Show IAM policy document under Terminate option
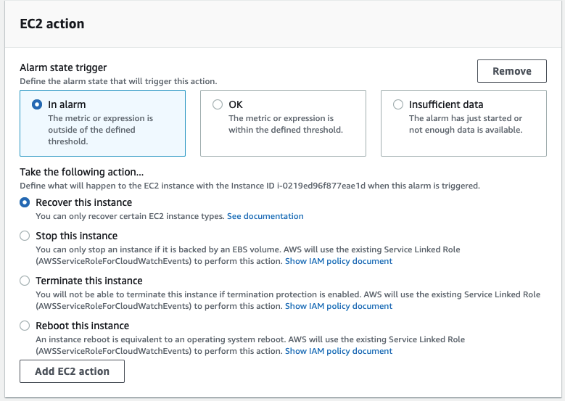The height and width of the screenshot is (401, 565). coord(339,306)
